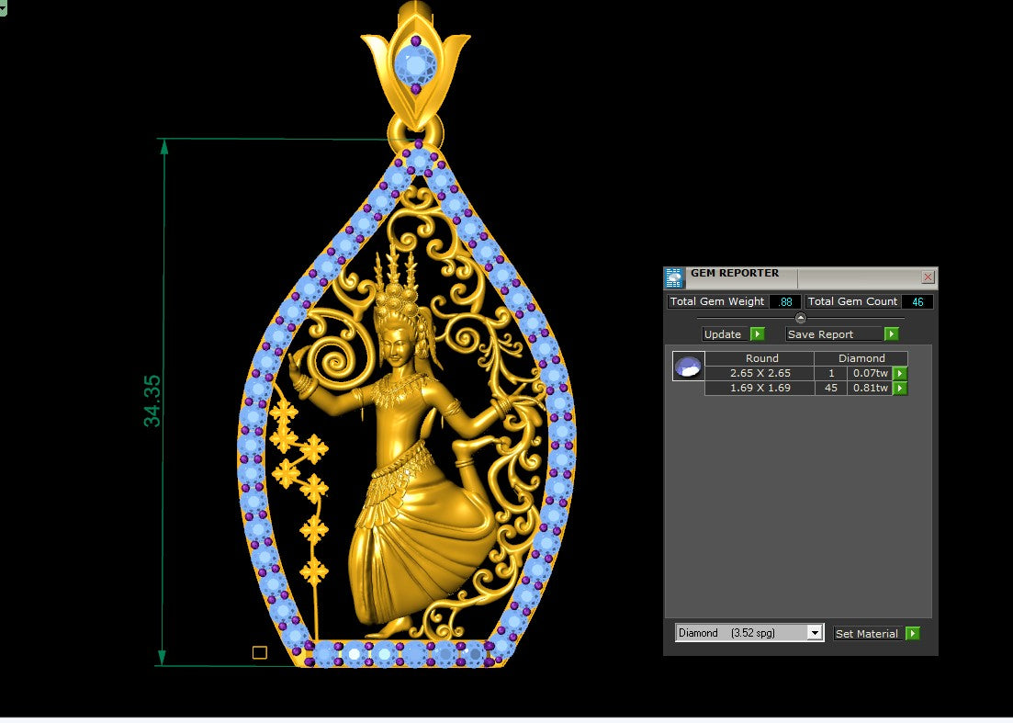The image size is (1013, 723).
Task: Click the 0.81tw weight cell
Action: pyautogui.click(x=870, y=389)
